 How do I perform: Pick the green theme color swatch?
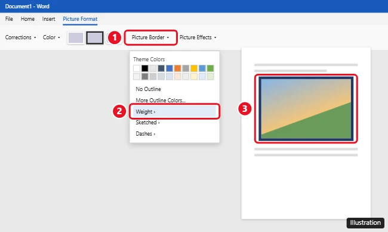pyautogui.click(x=210, y=68)
